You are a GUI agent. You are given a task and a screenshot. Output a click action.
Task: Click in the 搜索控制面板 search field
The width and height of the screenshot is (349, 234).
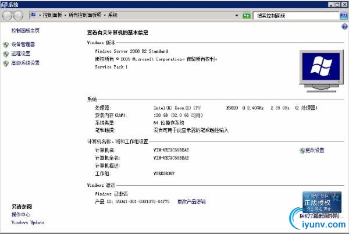click(296, 16)
